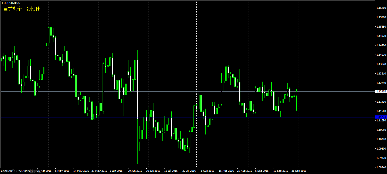Viewport: 387px width, 174px height.
Task: Click the 1.08940 price axis label
Action: point(381,167)
